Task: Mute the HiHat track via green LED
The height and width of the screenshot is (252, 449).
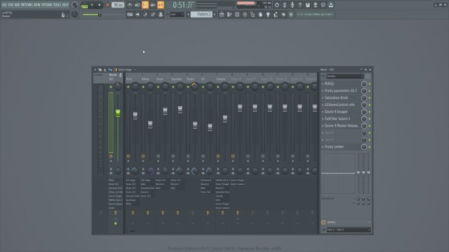Action: tap(143, 87)
